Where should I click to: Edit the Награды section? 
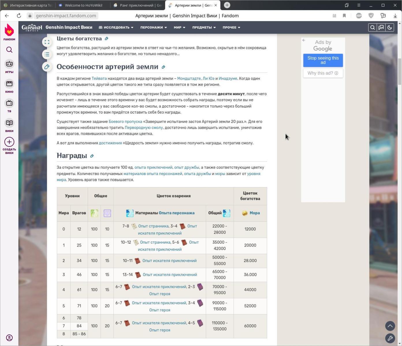tap(92, 156)
